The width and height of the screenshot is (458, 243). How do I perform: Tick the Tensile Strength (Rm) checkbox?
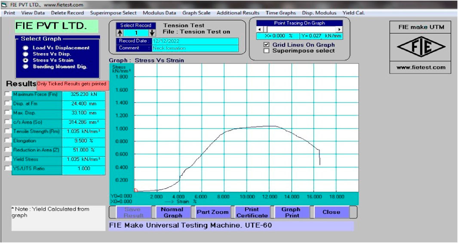coord(8,131)
